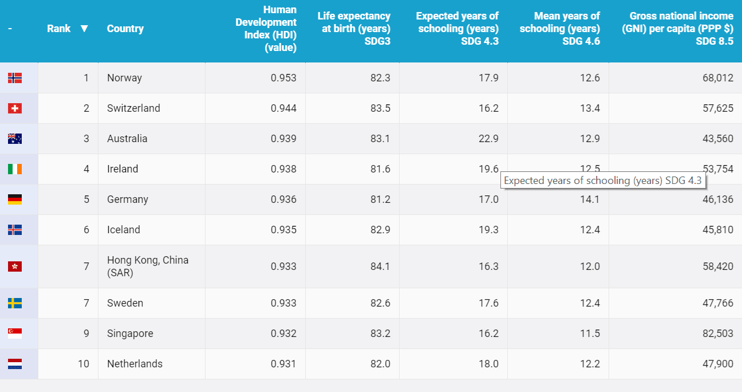Screen dimensions: 742x392
Task: Sort by Mean years of schooling header
Action: pos(560,29)
